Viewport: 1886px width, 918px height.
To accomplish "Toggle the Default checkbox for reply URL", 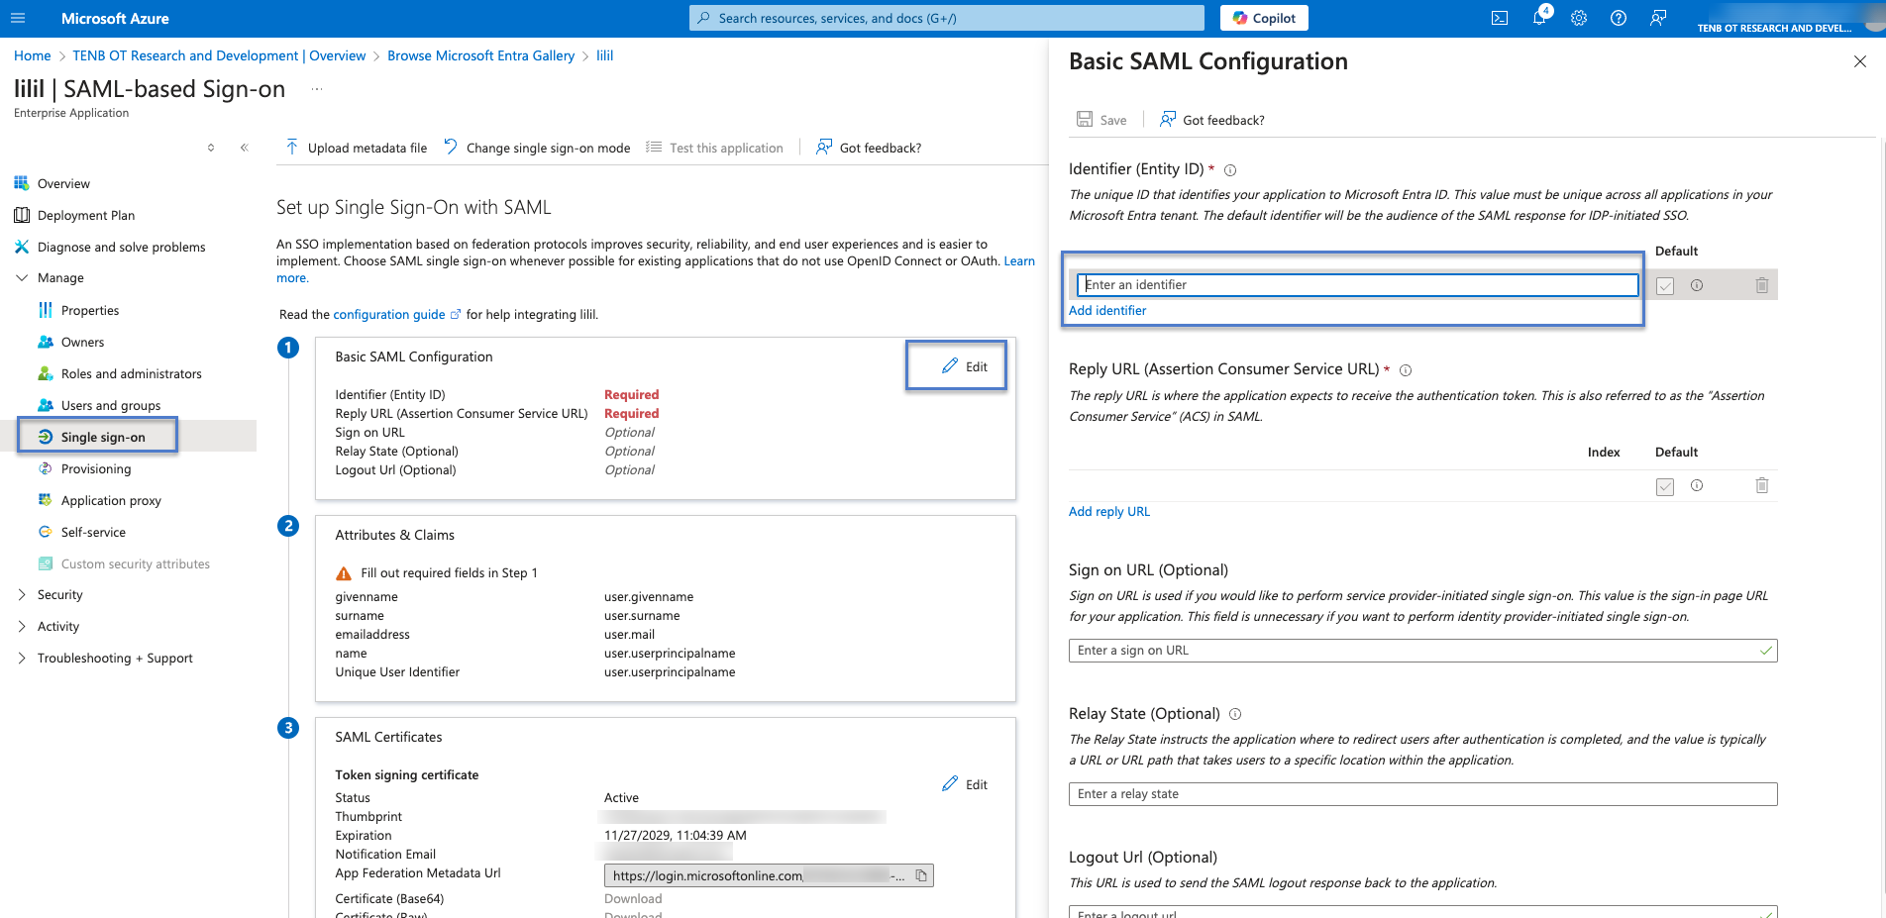I will pyautogui.click(x=1665, y=486).
